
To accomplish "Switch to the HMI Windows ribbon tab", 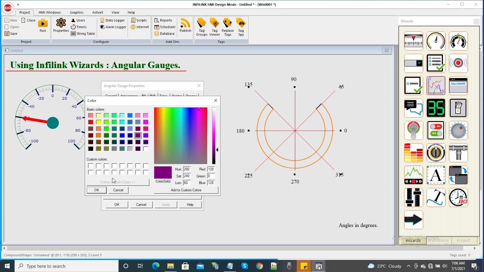I will (x=50, y=12).
